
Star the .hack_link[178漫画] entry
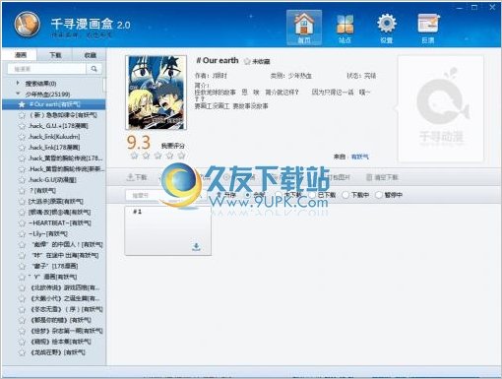pyautogui.click(x=22, y=148)
